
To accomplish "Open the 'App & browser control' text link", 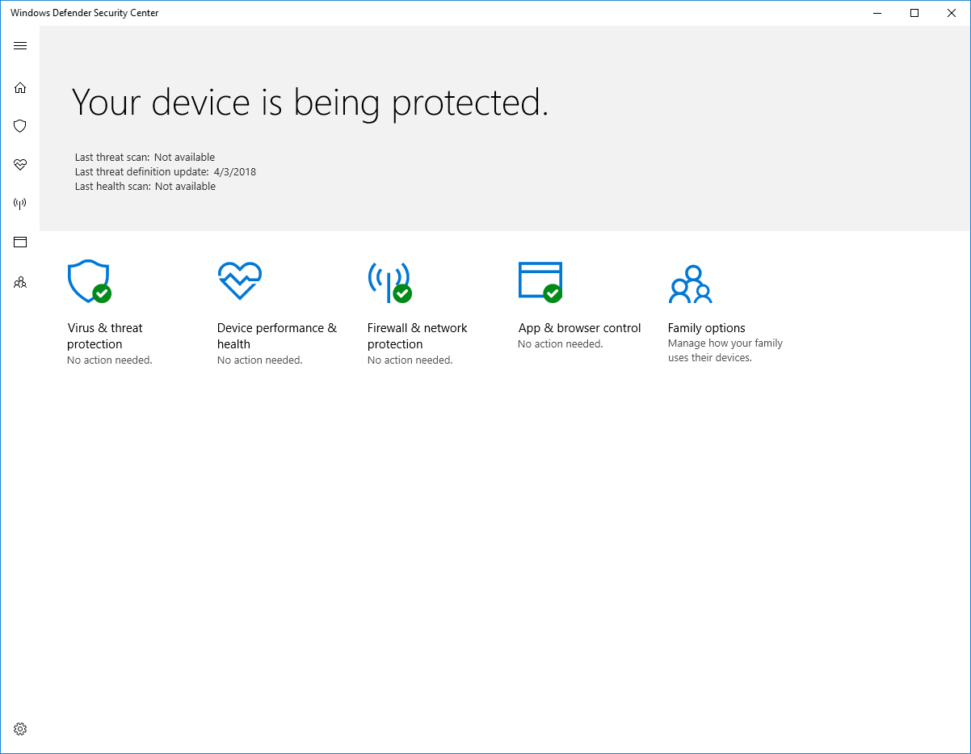I will pos(579,328).
